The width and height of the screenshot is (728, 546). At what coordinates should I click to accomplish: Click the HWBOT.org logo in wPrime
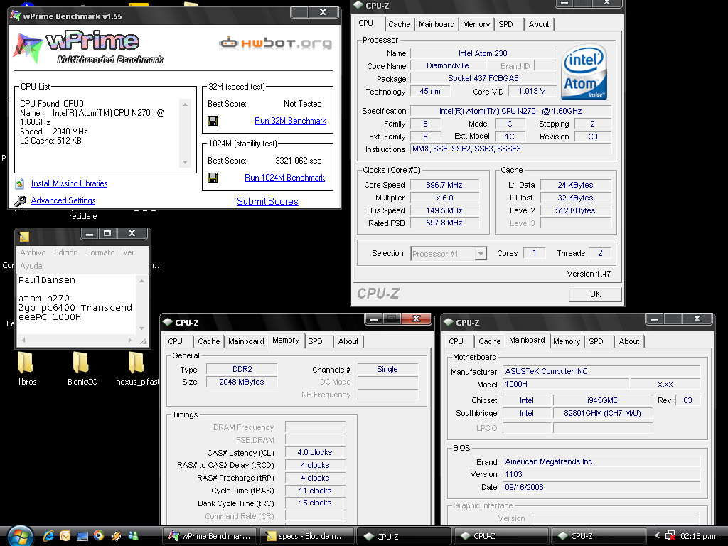point(275,43)
